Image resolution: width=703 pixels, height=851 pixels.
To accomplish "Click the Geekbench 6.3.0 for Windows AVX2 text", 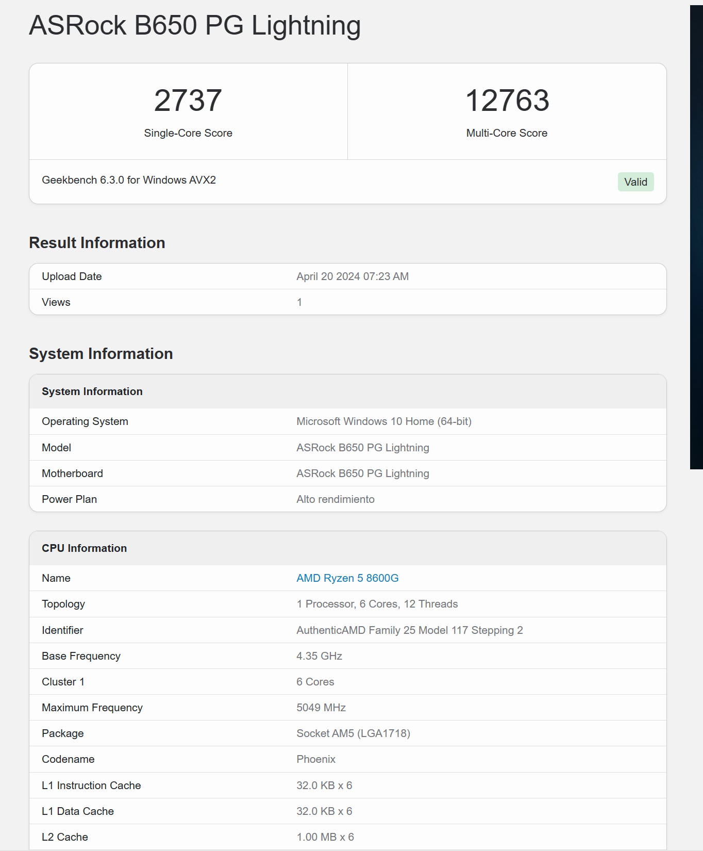I will point(129,180).
